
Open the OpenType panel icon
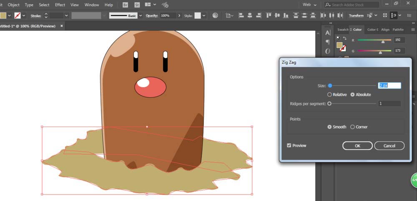[x=328, y=51]
